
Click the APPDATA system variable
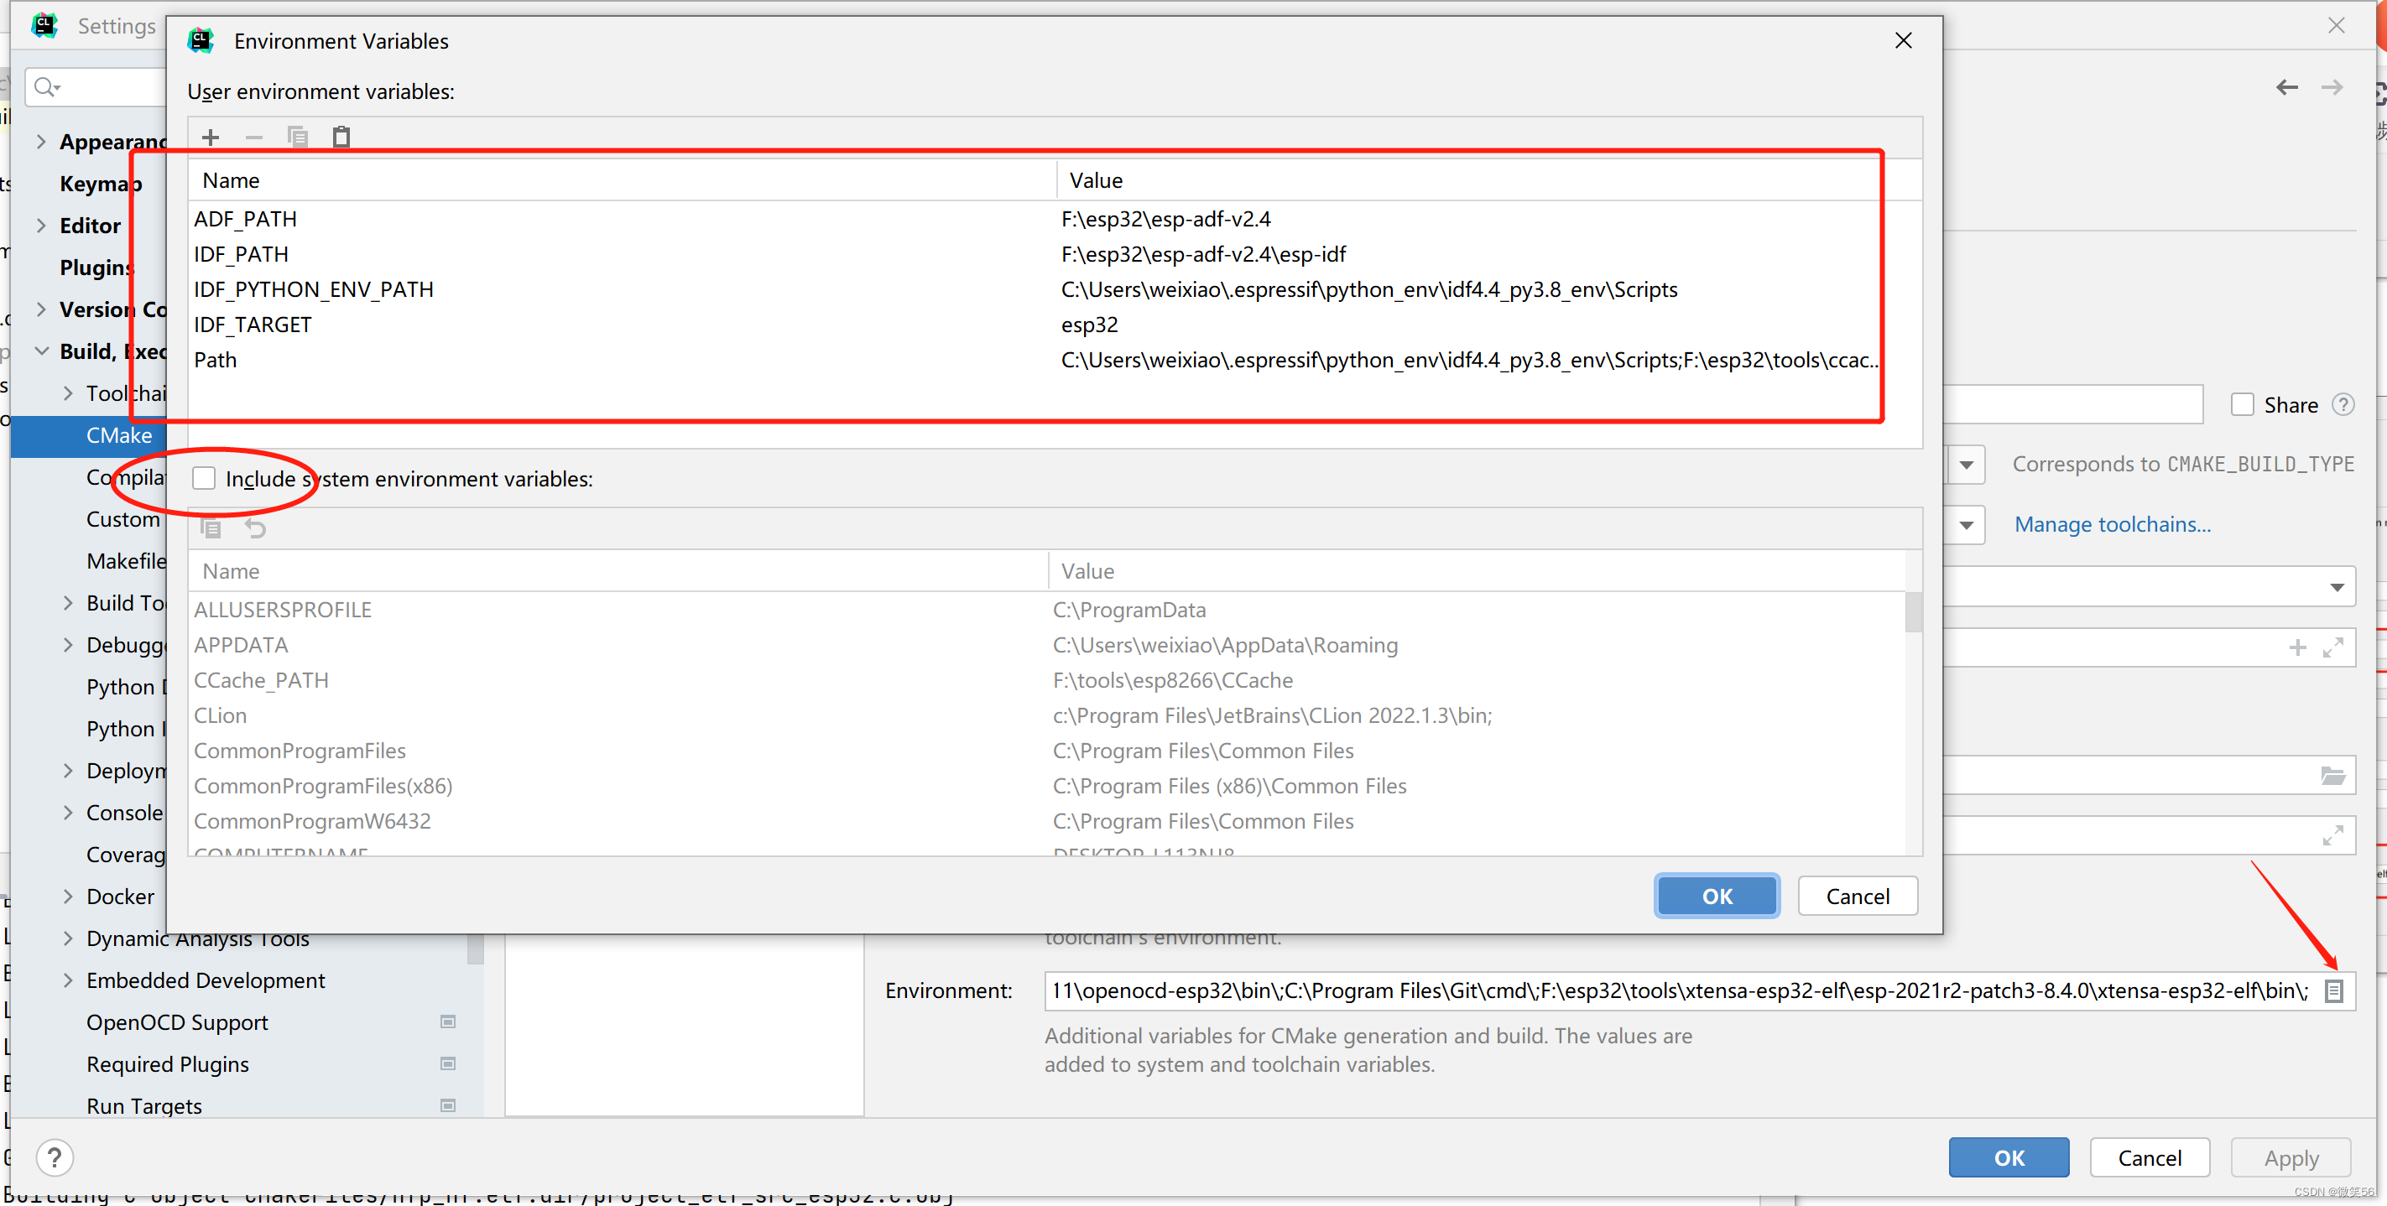pyautogui.click(x=1047, y=645)
